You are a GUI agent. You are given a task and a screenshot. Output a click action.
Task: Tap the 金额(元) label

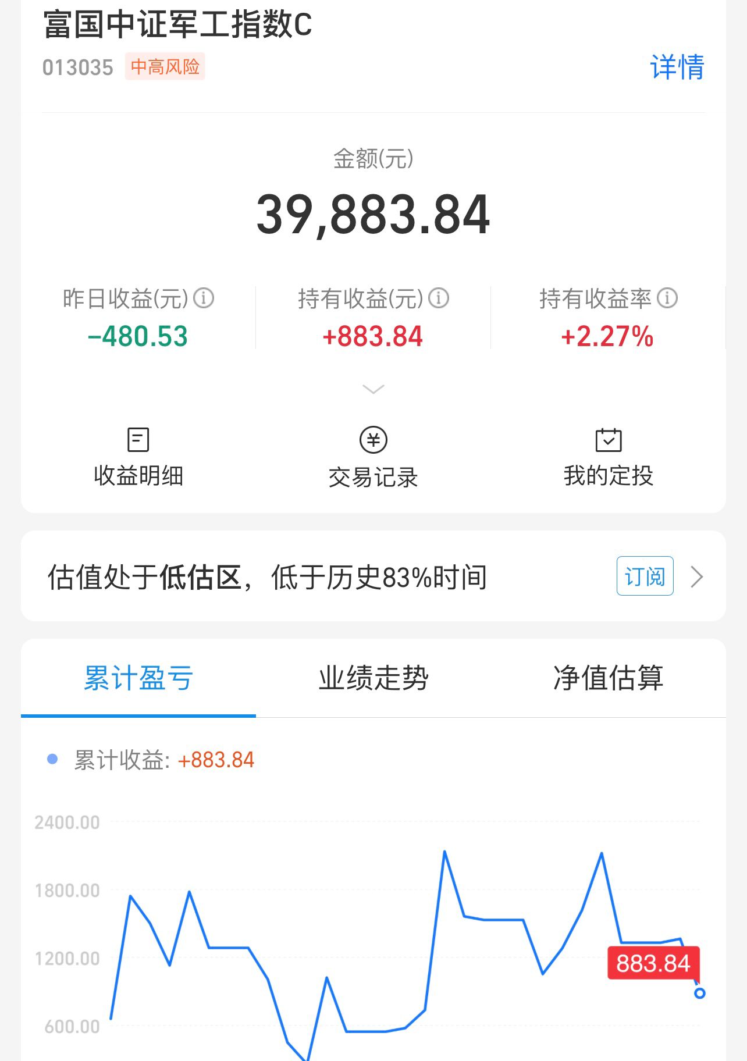[x=373, y=158]
